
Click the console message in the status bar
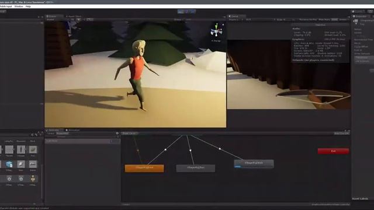coord(25,208)
